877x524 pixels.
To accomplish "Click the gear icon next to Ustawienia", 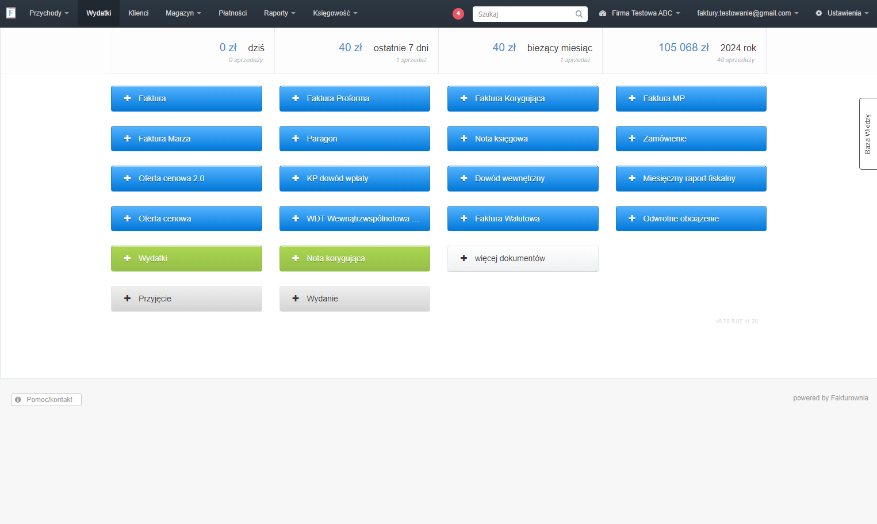I will (819, 13).
